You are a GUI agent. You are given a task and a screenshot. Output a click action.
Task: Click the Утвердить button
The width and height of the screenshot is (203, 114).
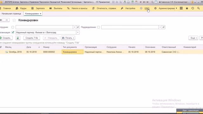(x=51, y=38)
